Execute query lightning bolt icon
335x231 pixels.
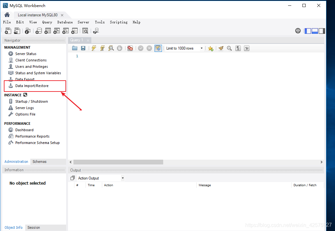94,48
